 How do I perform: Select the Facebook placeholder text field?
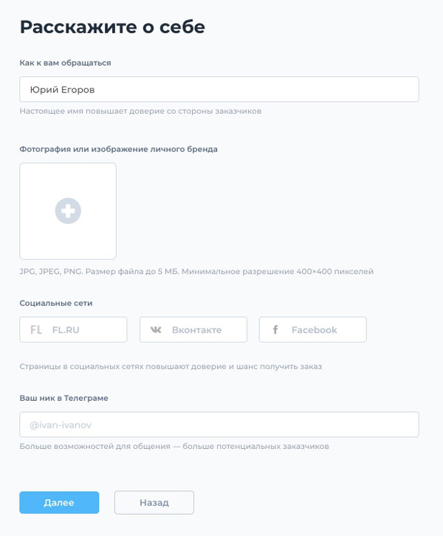pyautogui.click(x=313, y=329)
